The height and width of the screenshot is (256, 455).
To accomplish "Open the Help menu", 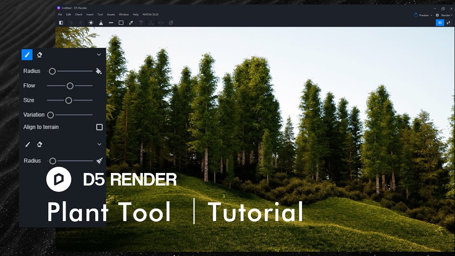I will (x=135, y=15).
